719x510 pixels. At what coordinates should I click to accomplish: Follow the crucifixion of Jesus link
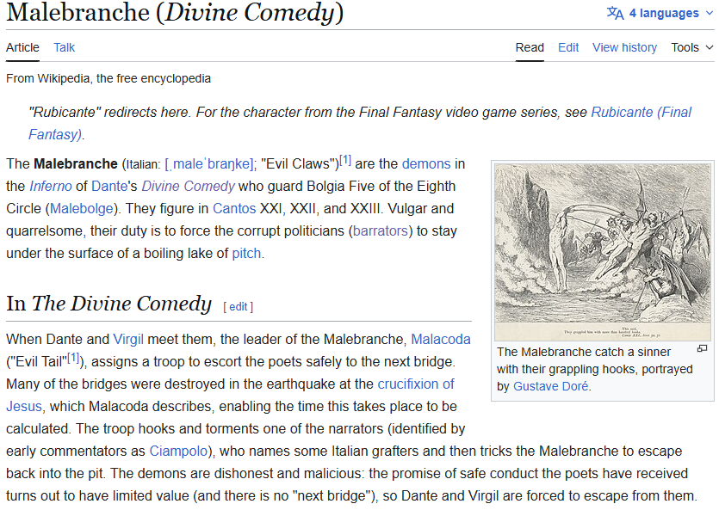point(415,384)
